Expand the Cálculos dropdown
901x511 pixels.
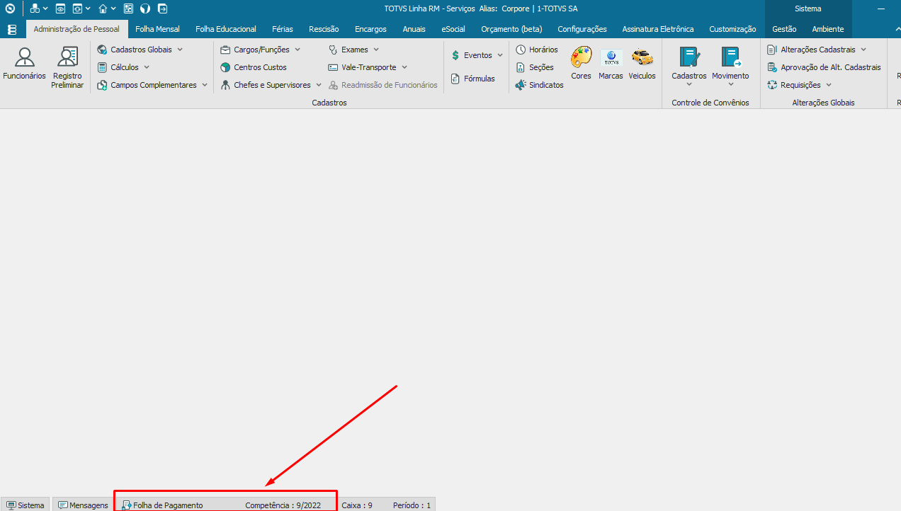coord(147,67)
